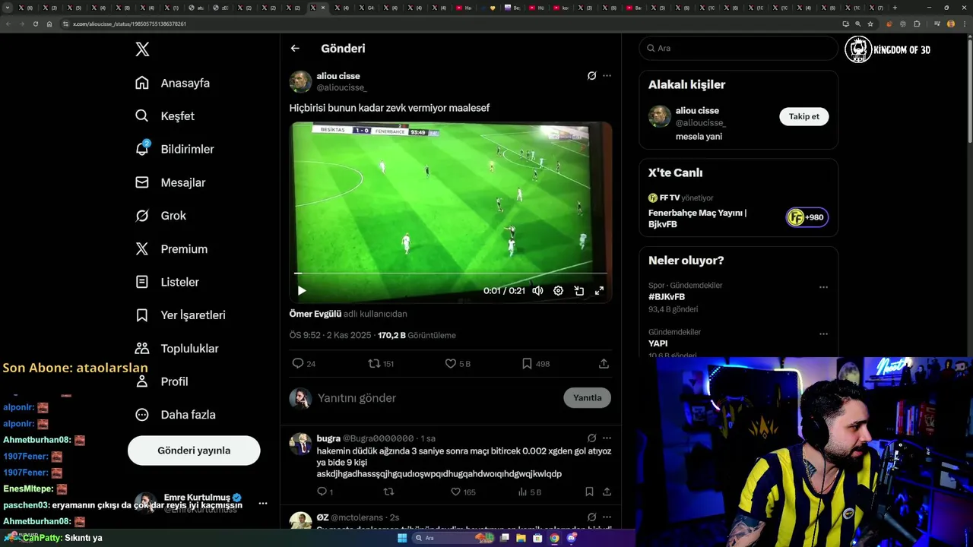Seek on the video progress bar

[451, 273]
